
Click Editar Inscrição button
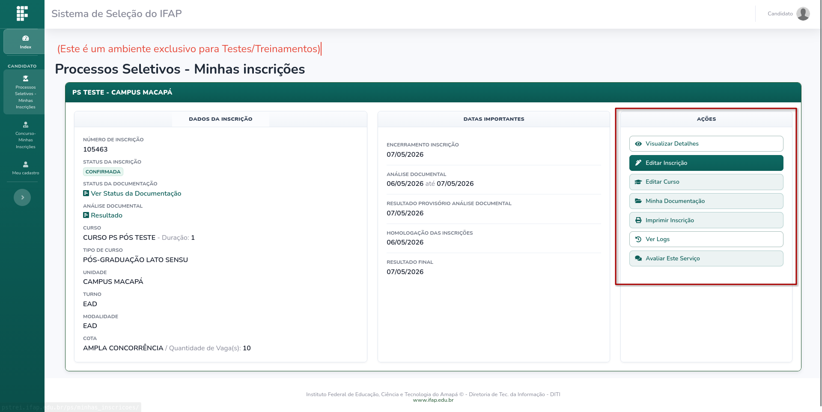[x=706, y=163]
